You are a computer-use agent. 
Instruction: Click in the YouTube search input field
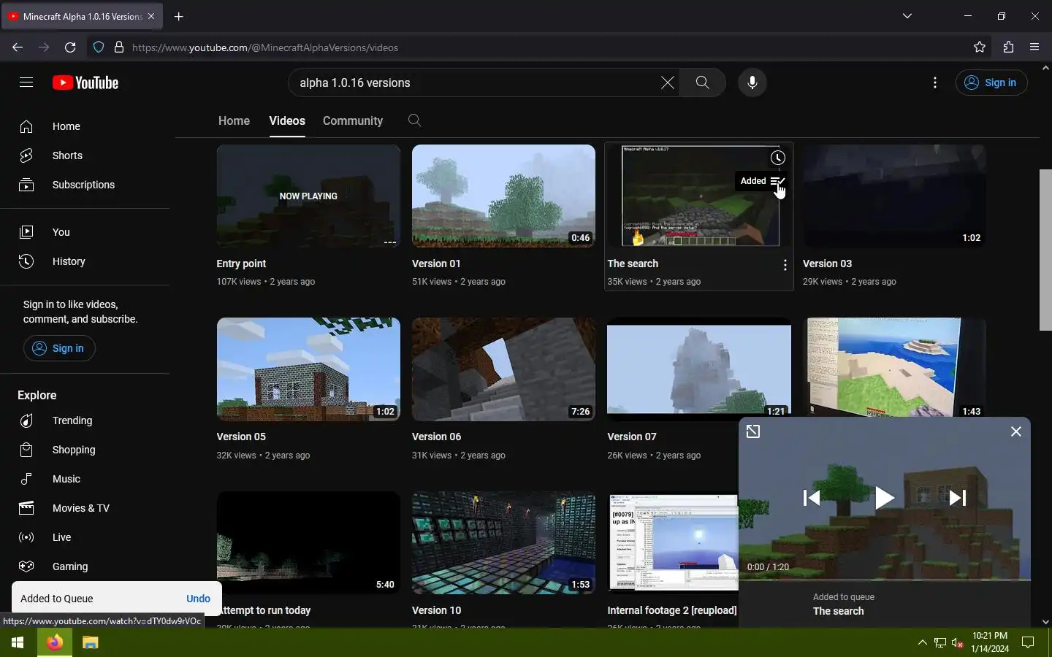tap(475, 82)
